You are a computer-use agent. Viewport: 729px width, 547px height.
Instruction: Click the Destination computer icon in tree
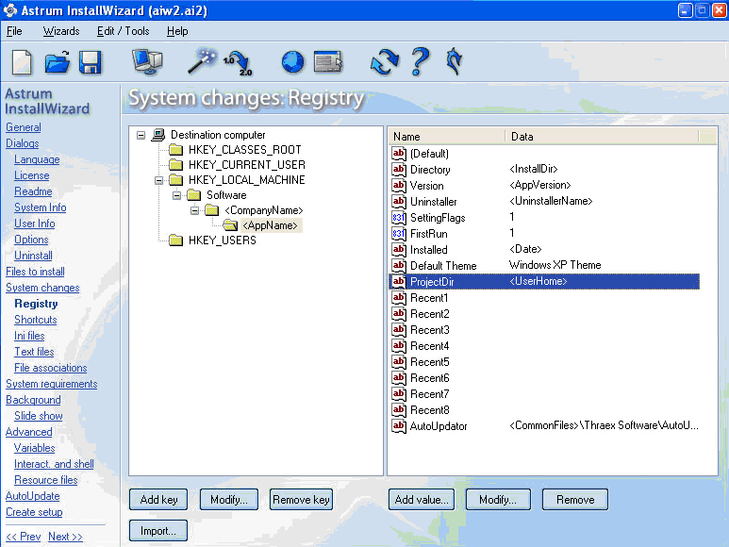[x=158, y=135]
